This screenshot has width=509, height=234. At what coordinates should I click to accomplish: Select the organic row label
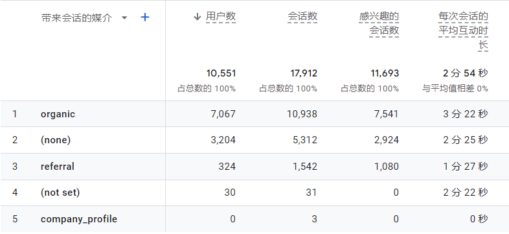click(58, 114)
